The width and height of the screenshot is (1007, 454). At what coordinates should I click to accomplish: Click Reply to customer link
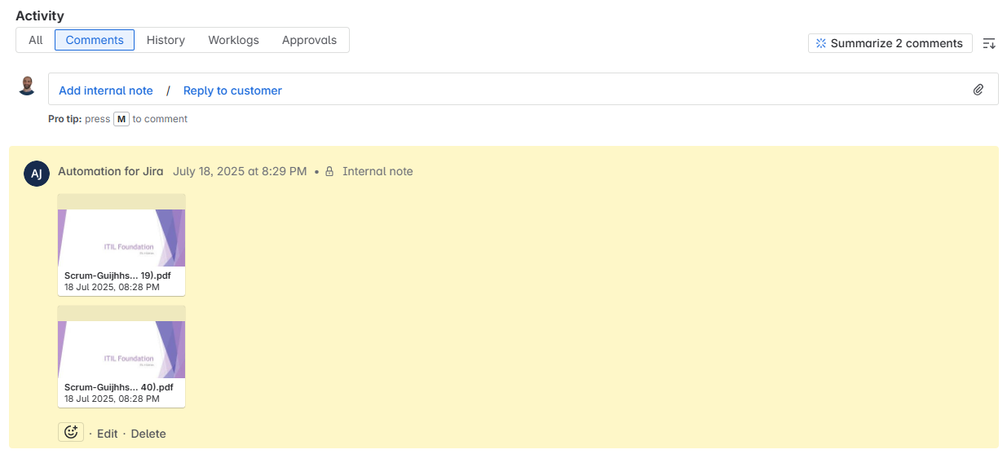[232, 90]
